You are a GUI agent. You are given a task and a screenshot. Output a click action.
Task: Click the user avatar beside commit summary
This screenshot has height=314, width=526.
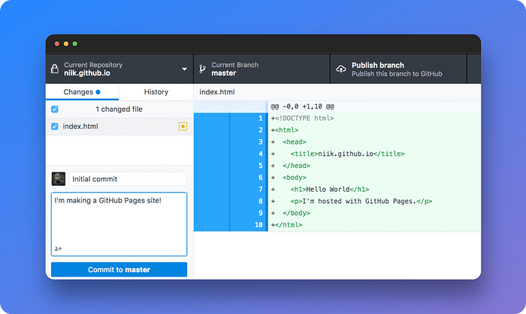pos(59,179)
